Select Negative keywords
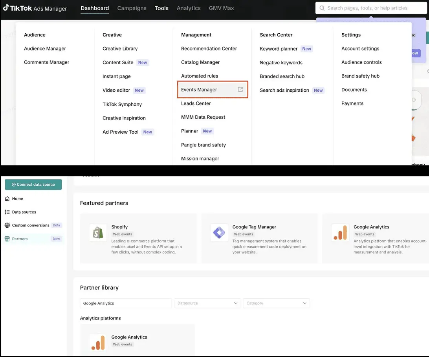This screenshot has height=357, width=429. pos(281,62)
